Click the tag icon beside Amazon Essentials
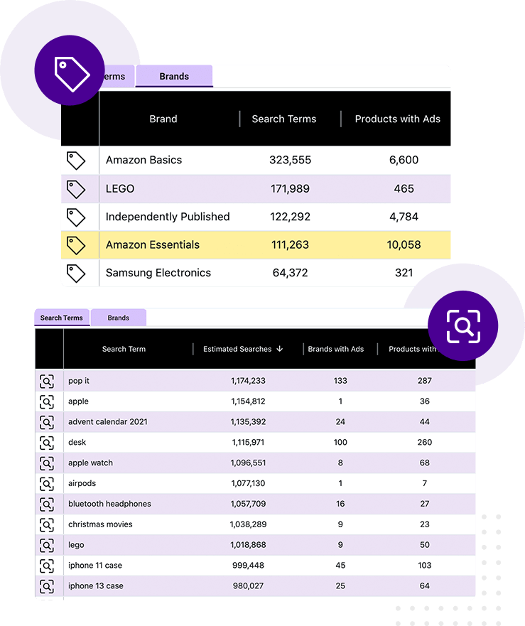Viewport: 525px width, 626px height. pos(76,245)
